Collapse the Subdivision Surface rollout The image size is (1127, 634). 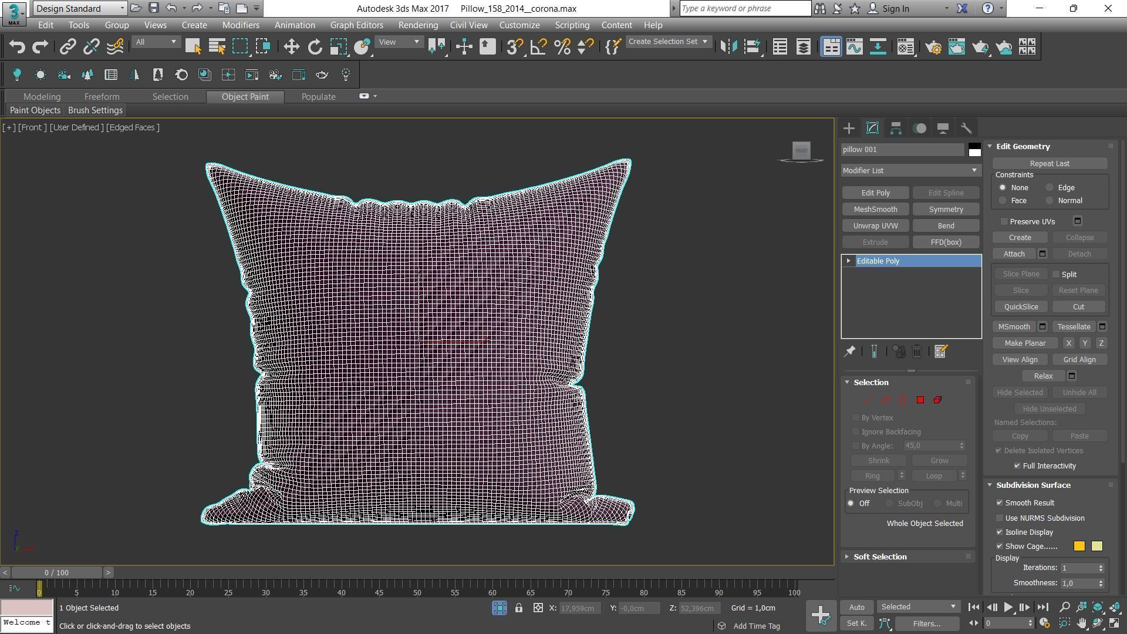click(x=1032, y=485)
